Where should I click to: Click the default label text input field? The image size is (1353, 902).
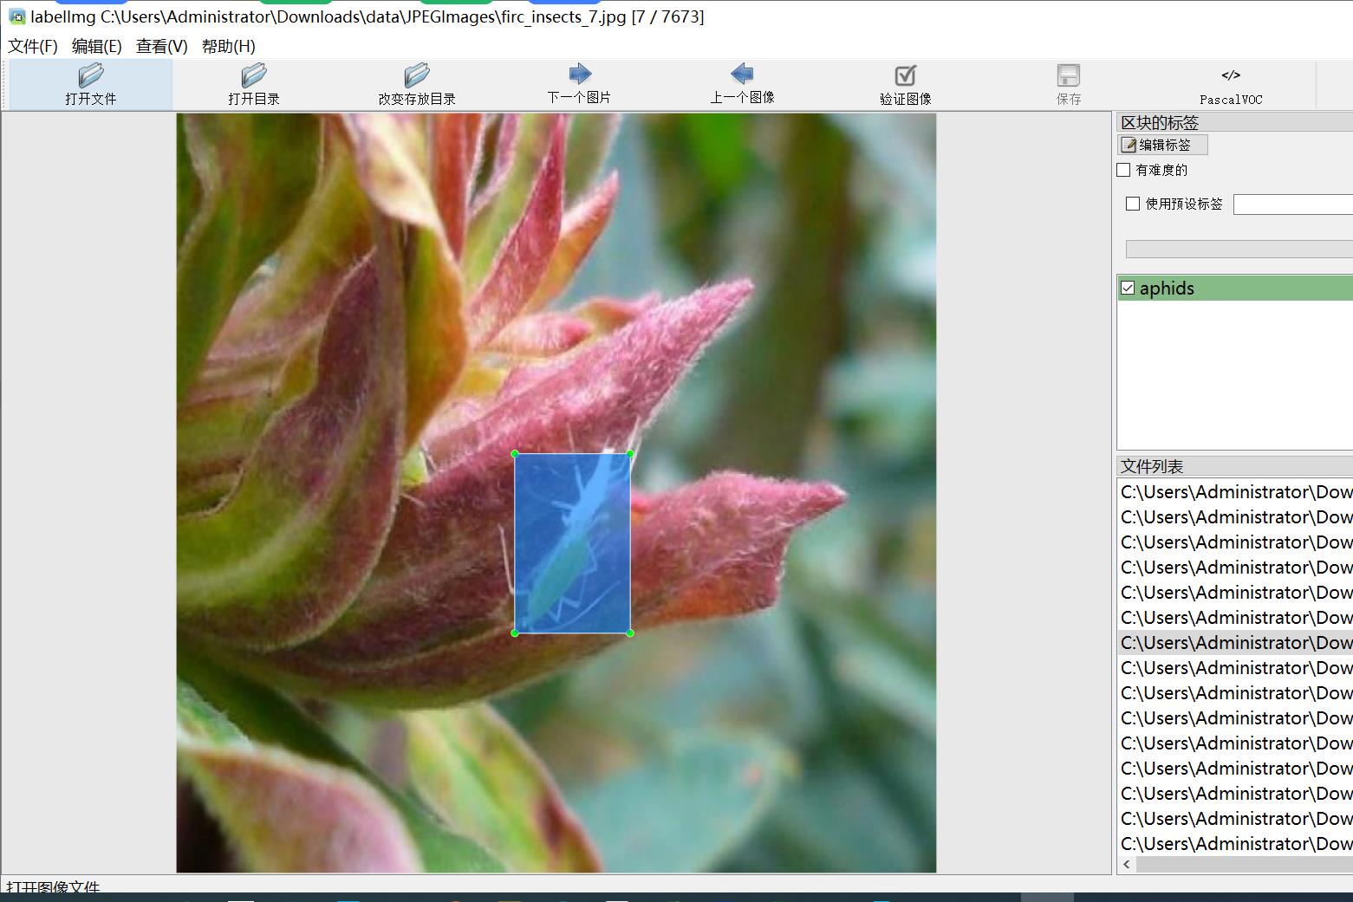coord(1292,204)
